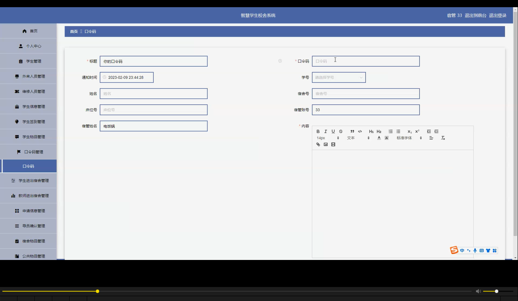Expand 学生管理 in the sidebar
Viewport: 518px width, 301px height.
pyautogui.click(x=28, y=61)
